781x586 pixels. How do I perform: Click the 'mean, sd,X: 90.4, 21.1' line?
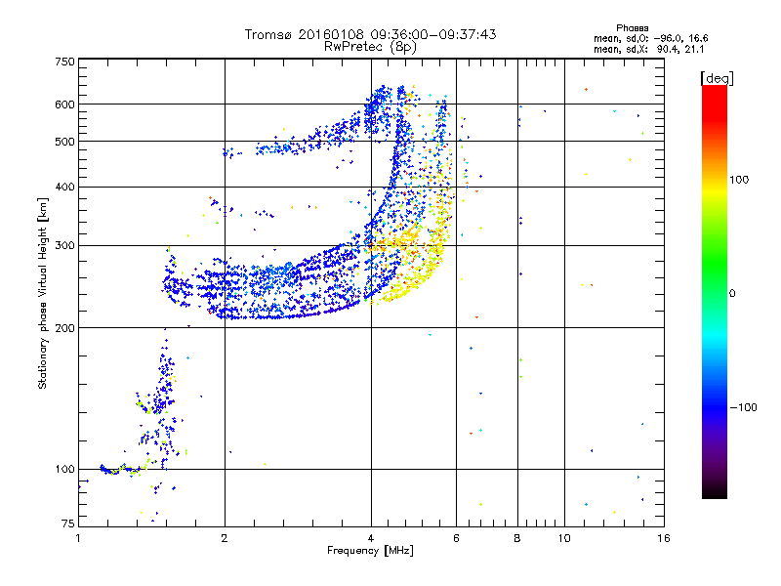(x=648, y=49)
